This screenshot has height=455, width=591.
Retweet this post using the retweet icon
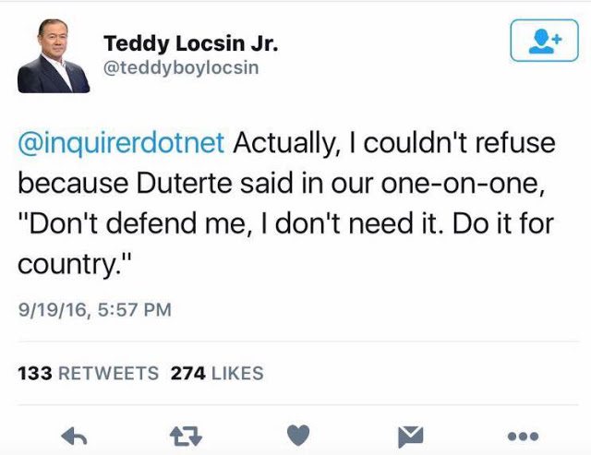186,437
